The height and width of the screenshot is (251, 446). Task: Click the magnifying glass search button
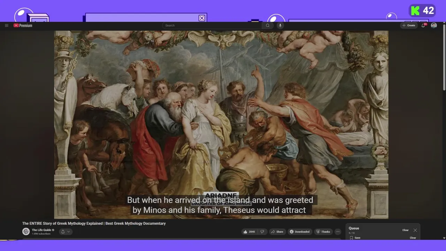point(268,25)
